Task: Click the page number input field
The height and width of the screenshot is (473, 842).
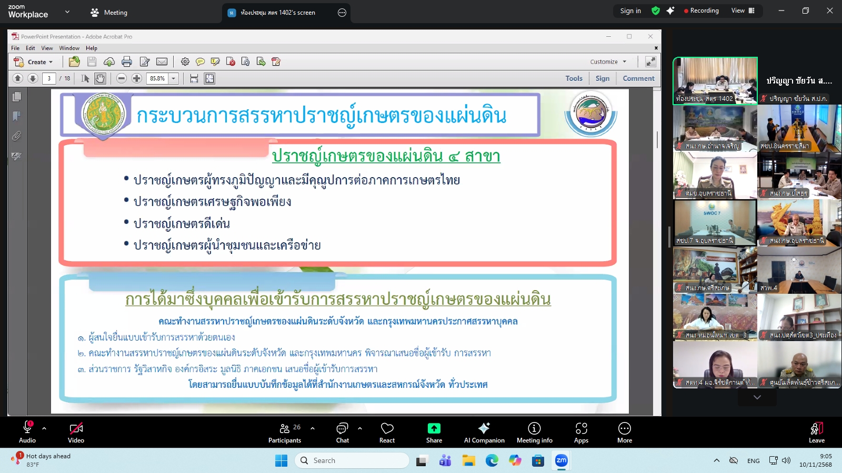Action: coord(49,78)
